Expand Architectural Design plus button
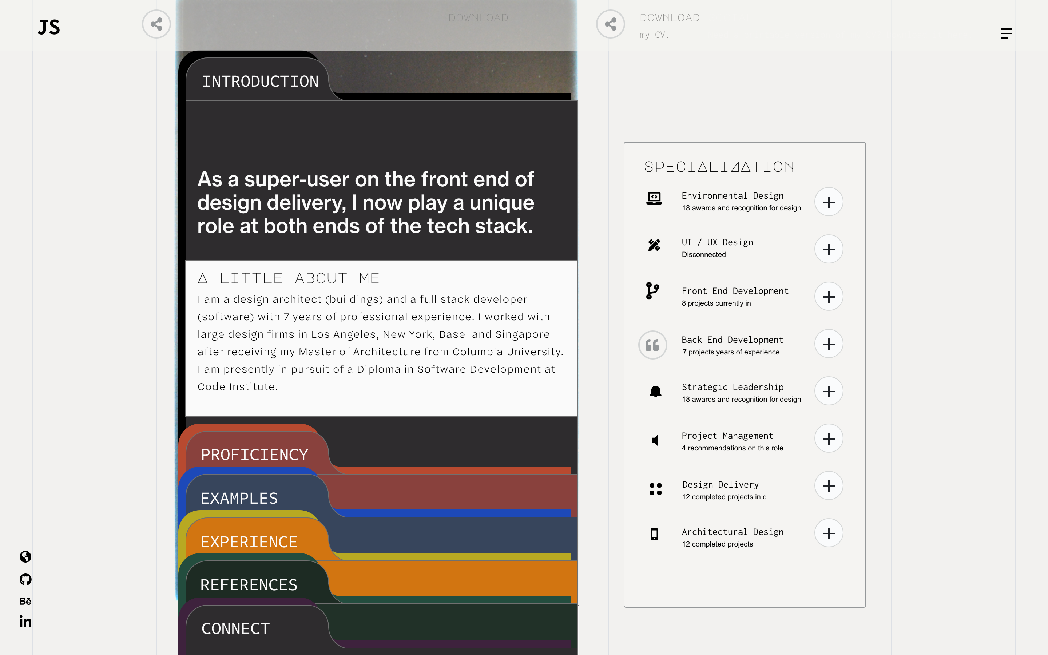The width and height of the screenshot is (1048, 655). tap(829, 533)
